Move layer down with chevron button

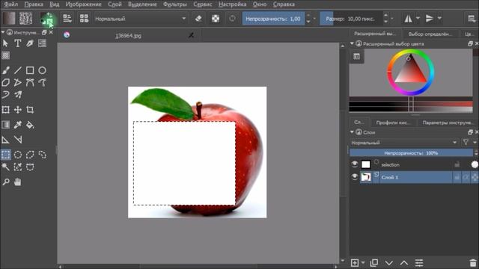[389, 262]
